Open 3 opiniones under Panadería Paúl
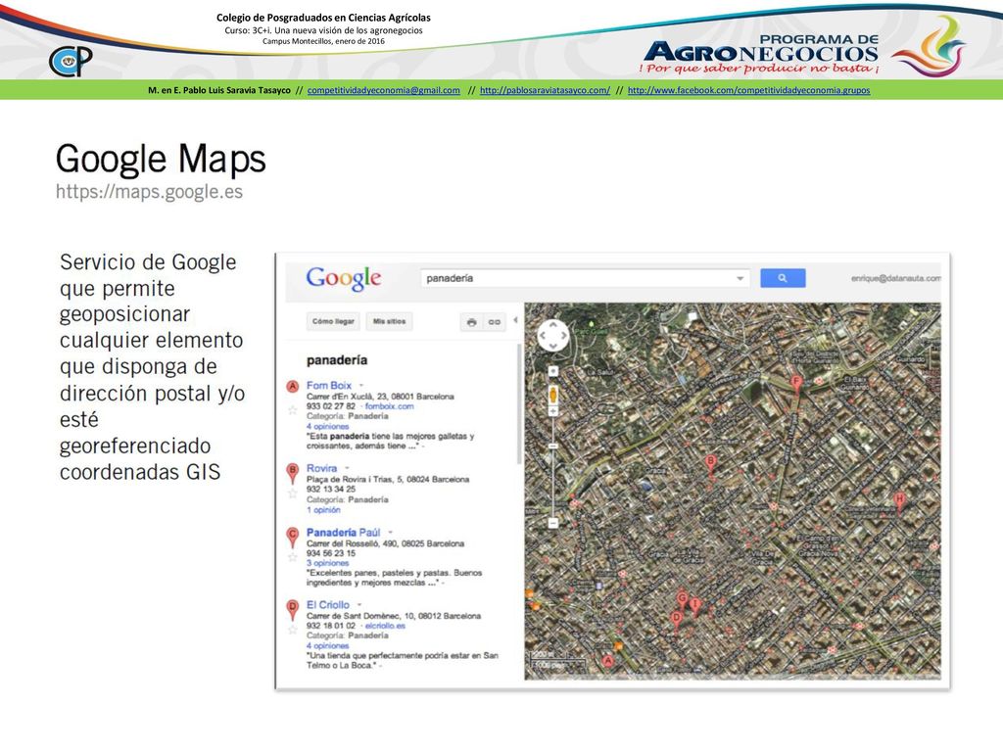1003x752 pixels. click(x=327, y=563)
